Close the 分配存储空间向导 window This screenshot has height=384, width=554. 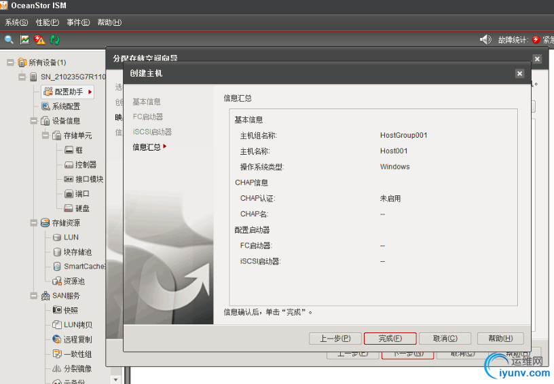click(x=537, y=59)
